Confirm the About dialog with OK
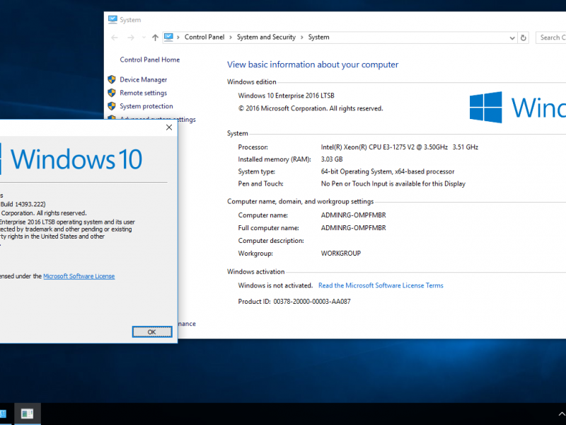This screenshot has height=425, width=566. tap(152, 331)
